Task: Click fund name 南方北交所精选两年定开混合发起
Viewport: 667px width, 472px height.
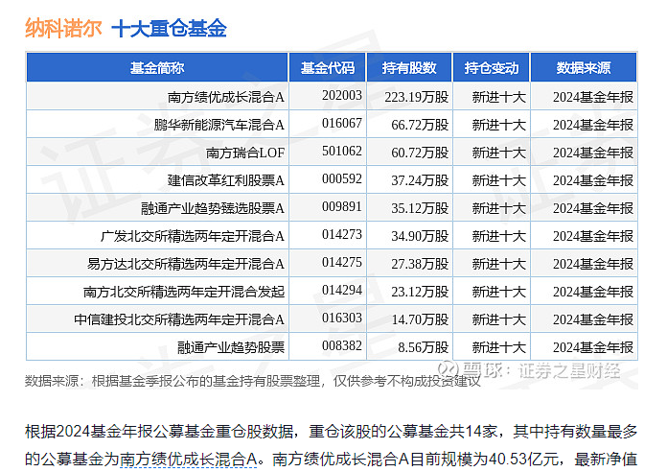Action: click(x=183, y=292)
